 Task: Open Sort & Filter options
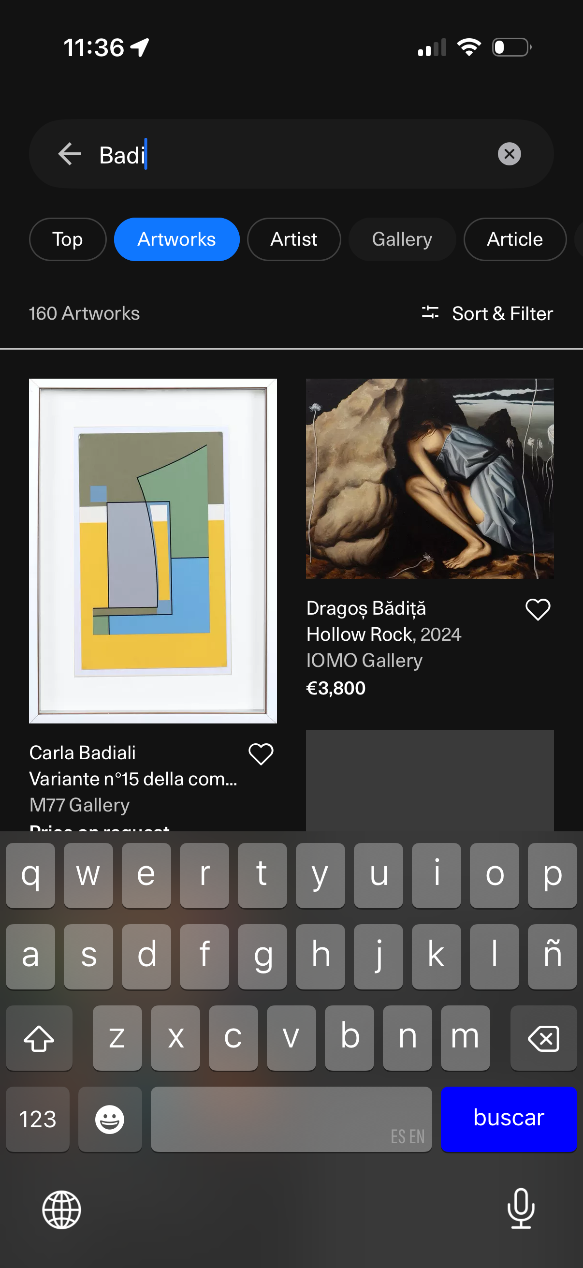pos(487,313)
